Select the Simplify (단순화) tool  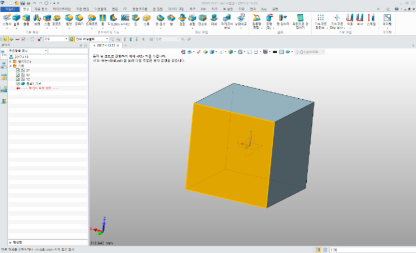click(x=203, y=20)
